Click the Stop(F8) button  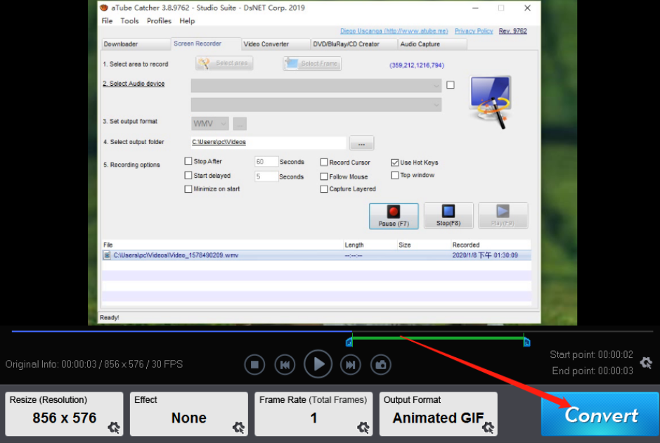click(x=448, y=216)
